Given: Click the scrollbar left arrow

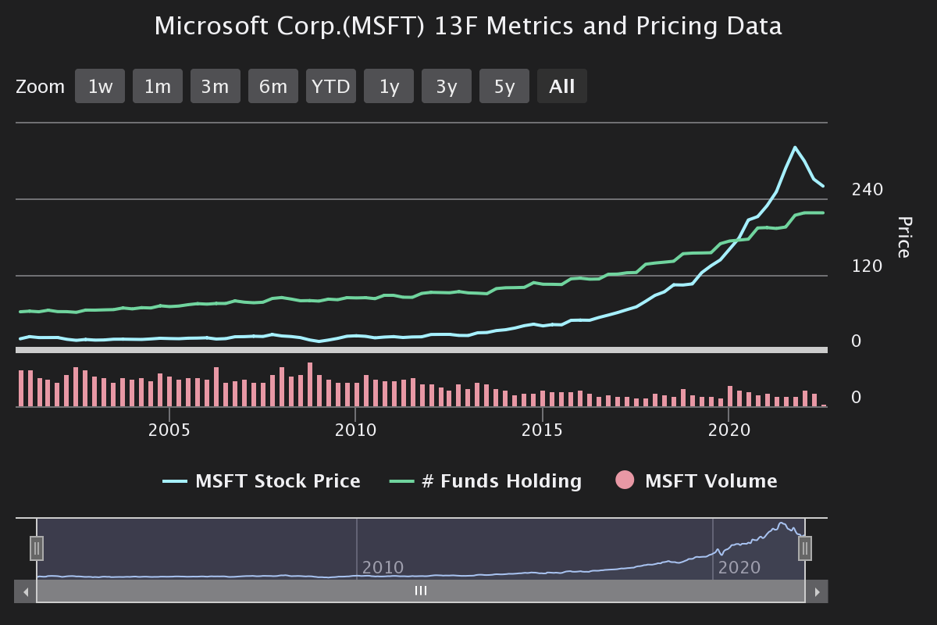Looking at the screenshot, I should pos(26,591).
